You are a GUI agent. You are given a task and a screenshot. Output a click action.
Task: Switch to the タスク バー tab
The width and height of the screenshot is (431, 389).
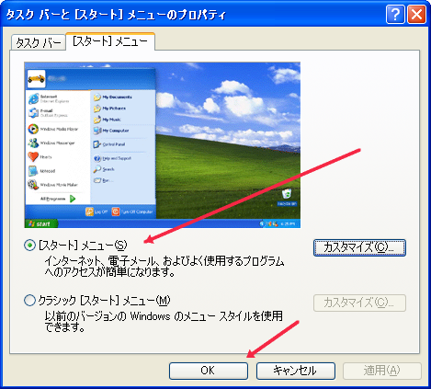pyautogui.click(x=39, y=42)
